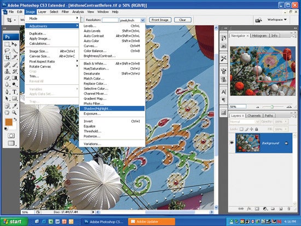
Task: Click the Windows start button
Action: click(x=14, y=222)
